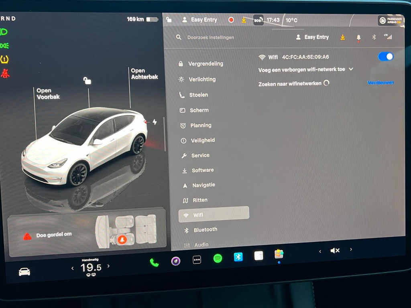Select the Bluetooth settings section

pyautogui.click(x=206, y=229)
